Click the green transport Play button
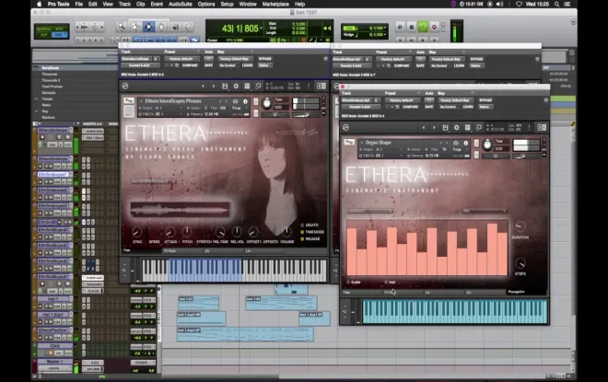Viewport: 608px width, 382px height. (423, 27)
